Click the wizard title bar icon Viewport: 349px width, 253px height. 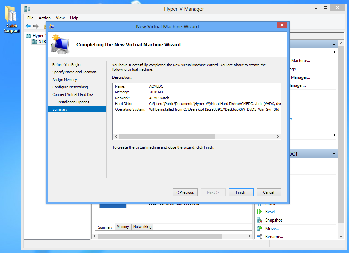tap(52, 27)
